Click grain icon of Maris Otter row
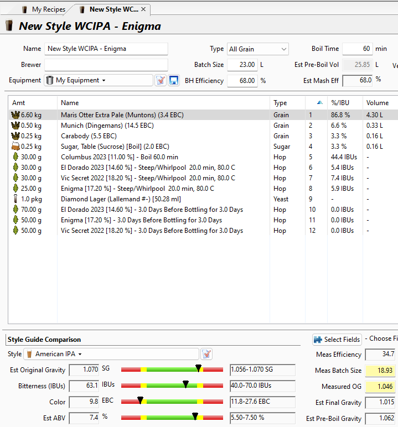Viewport: 398px width, 427px height. pos(15,115)
